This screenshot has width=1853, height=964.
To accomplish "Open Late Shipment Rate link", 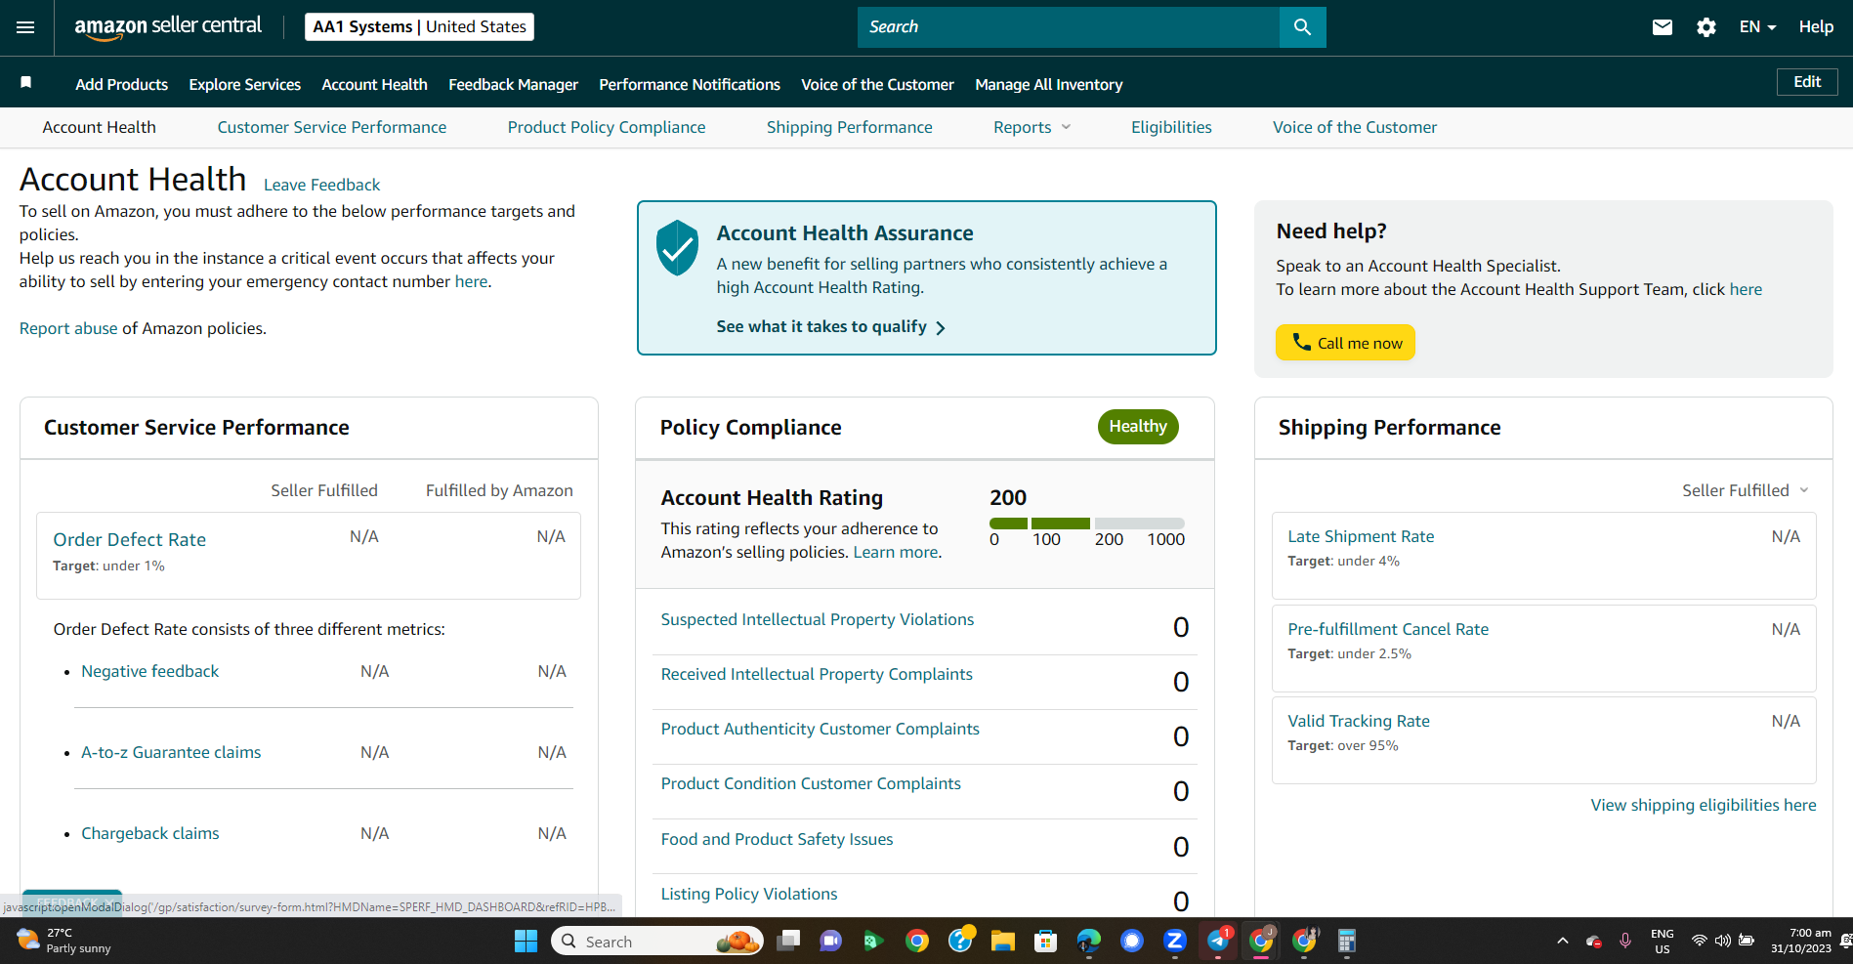I will click(x=1361, y=536).
